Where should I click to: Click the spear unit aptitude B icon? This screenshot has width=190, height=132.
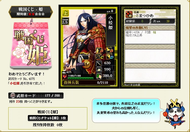tap(99, 50)
